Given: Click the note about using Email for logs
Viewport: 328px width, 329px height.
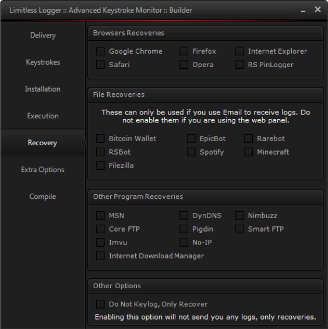Looking at the screenshot, I should click(206, 116).
